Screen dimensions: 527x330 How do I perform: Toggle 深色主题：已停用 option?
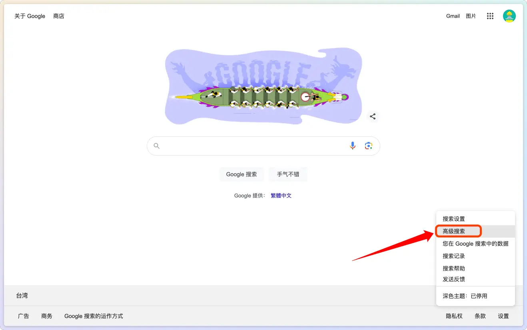[x=475, y=296]
